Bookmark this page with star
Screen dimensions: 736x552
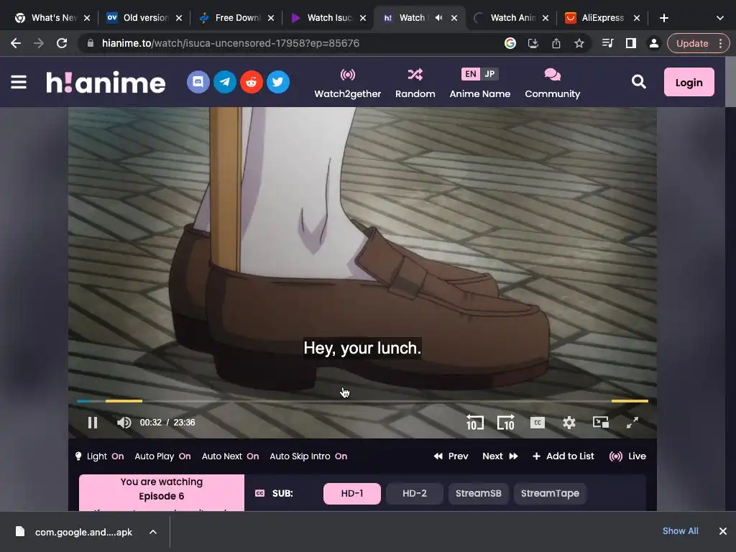click(579, 43)
